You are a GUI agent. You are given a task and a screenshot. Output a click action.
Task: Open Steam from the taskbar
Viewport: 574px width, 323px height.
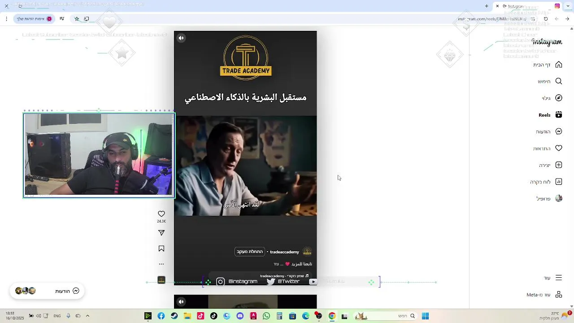click(174, 316)
